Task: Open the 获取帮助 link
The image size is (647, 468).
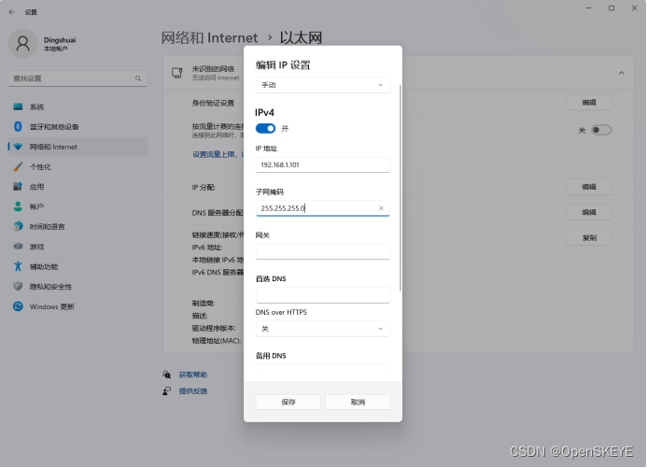Action: 193,375
